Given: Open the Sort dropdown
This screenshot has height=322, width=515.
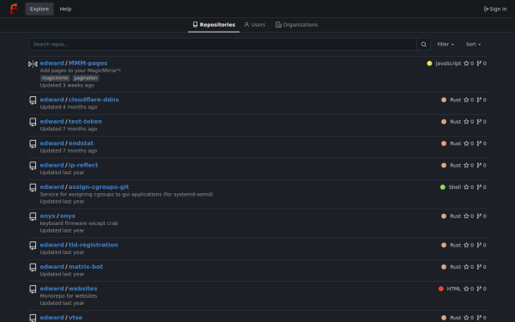Looking at the screenshot, I should click(x=473, y=45).
